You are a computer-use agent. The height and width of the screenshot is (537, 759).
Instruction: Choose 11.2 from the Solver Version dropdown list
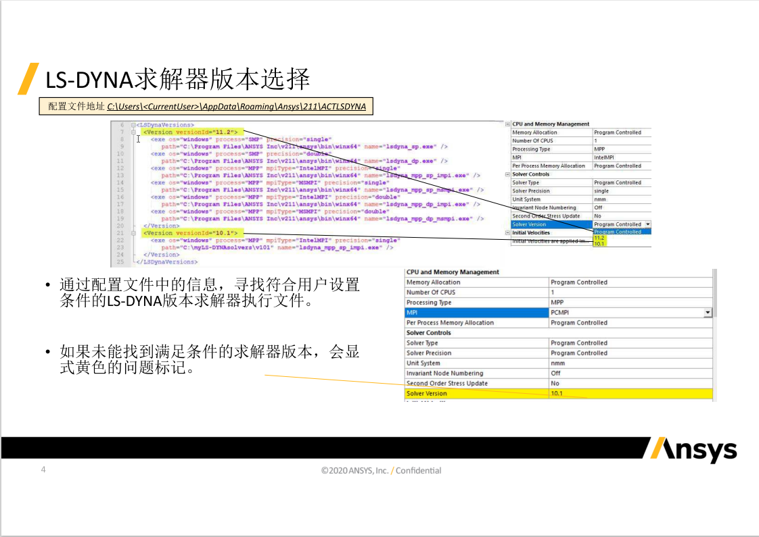pyautogui.click(x=599, y=238)
